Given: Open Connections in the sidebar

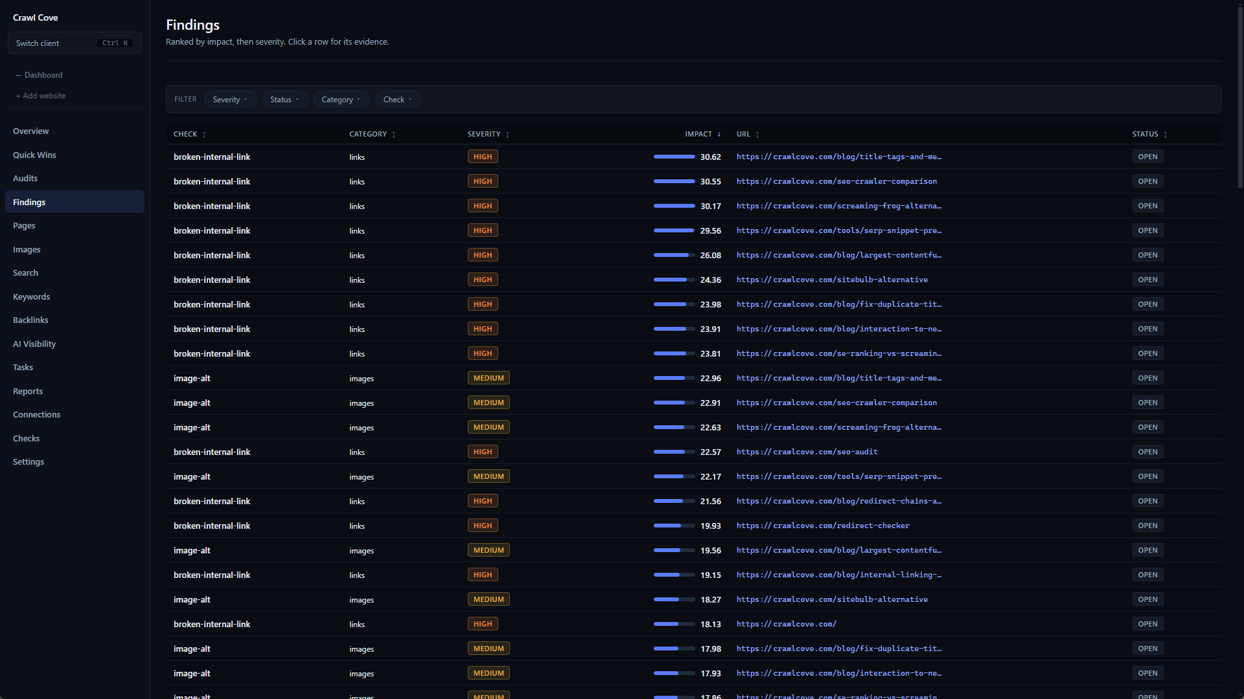Looking at the screenshot, I should (x=75, y=414).
